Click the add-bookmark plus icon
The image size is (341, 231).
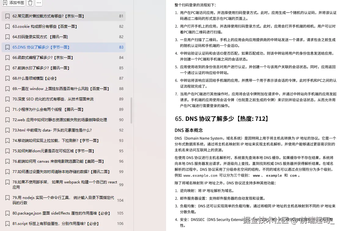click(x=5, y=3)
